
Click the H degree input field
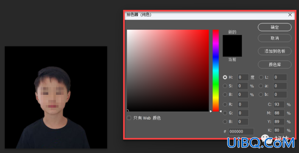coord(243,78)
